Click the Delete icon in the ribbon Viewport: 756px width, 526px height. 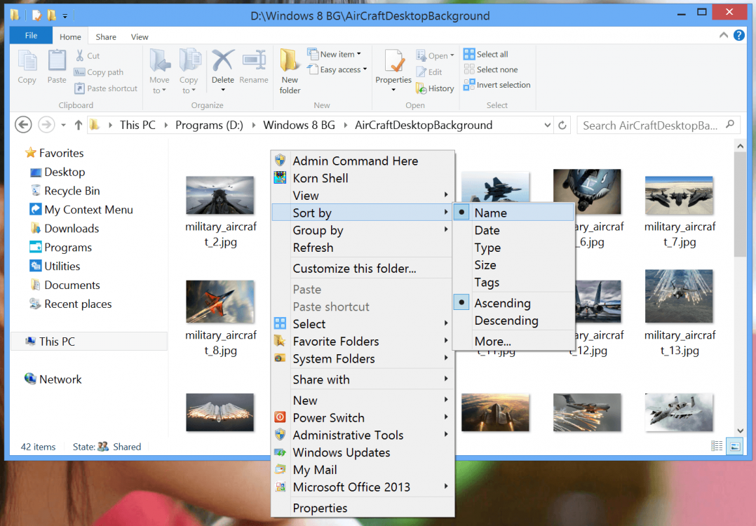click(222, 67)
